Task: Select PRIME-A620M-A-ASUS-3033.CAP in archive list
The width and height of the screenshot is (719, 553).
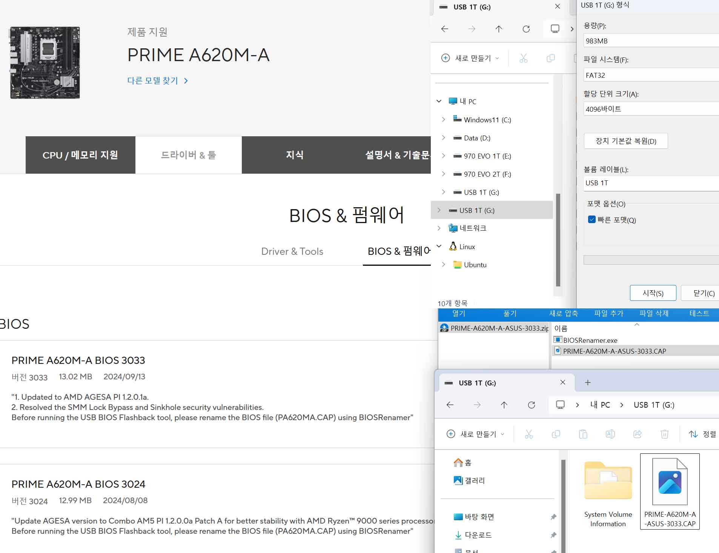Action: [635, 351]
